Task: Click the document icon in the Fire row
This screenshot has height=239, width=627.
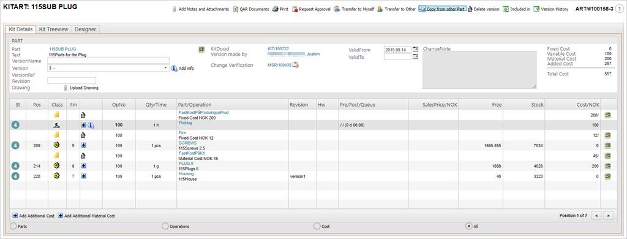Action: [83, 135]
